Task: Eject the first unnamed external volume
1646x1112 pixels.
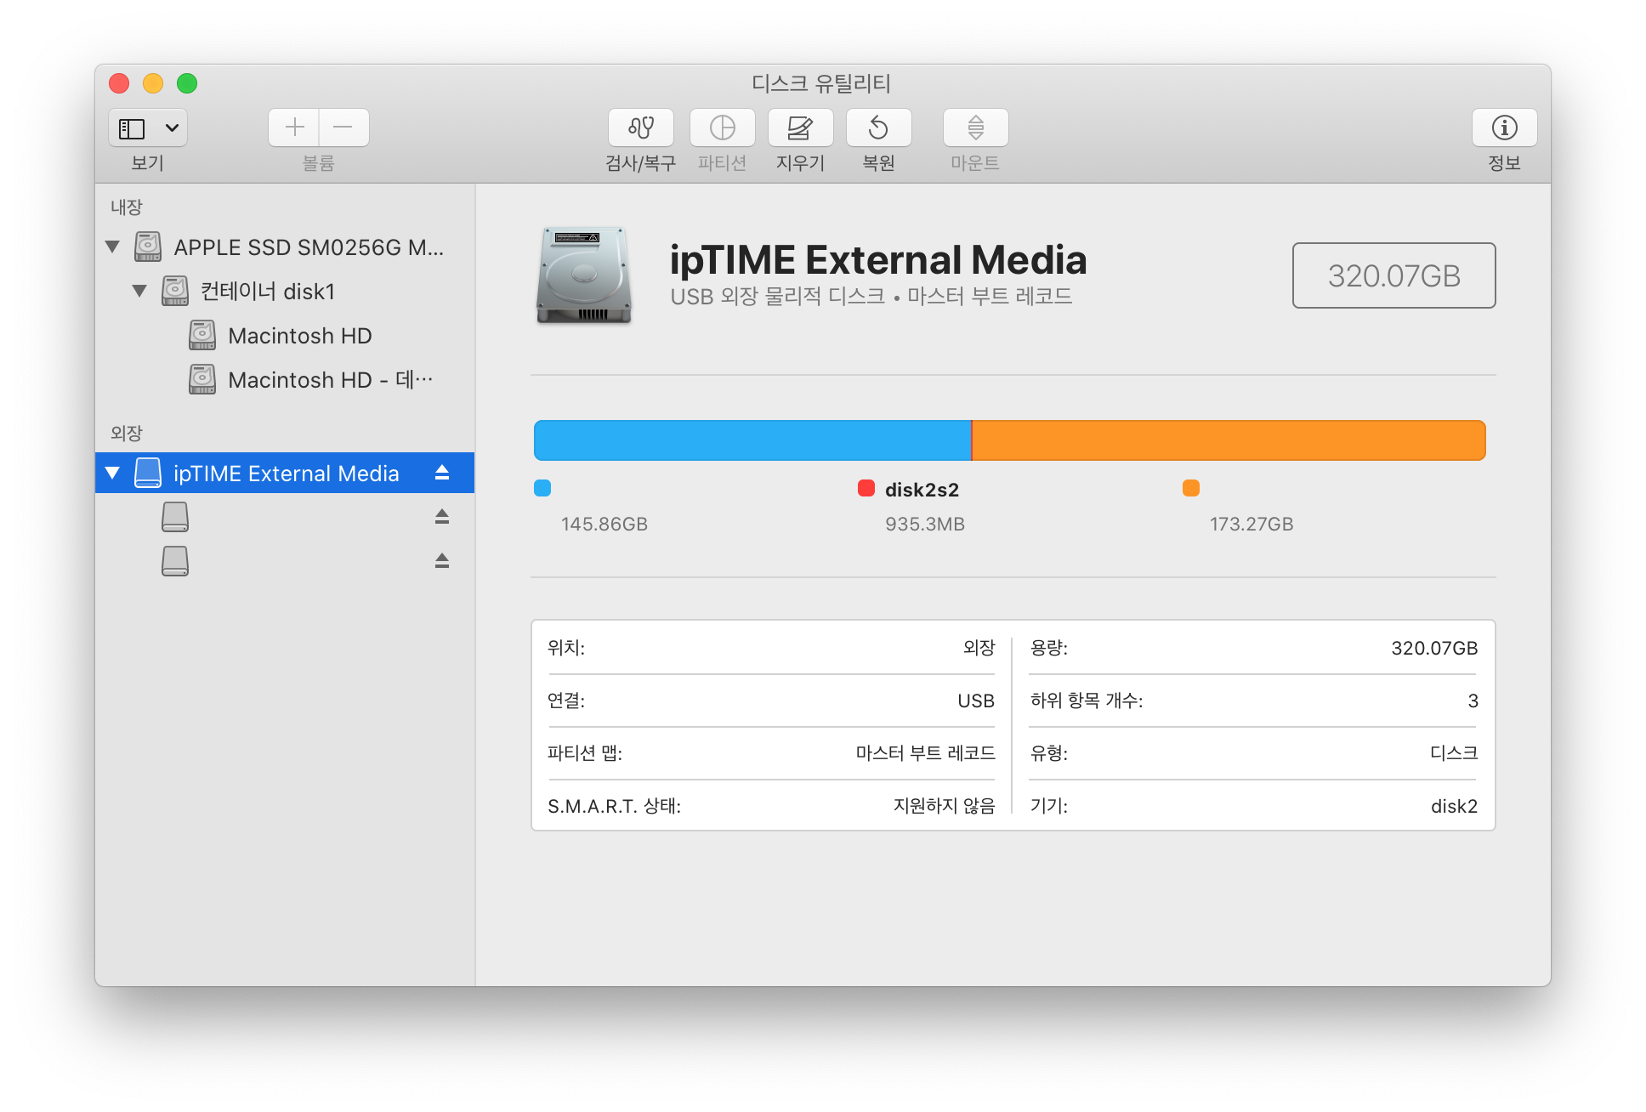Action: coord(442,517)
